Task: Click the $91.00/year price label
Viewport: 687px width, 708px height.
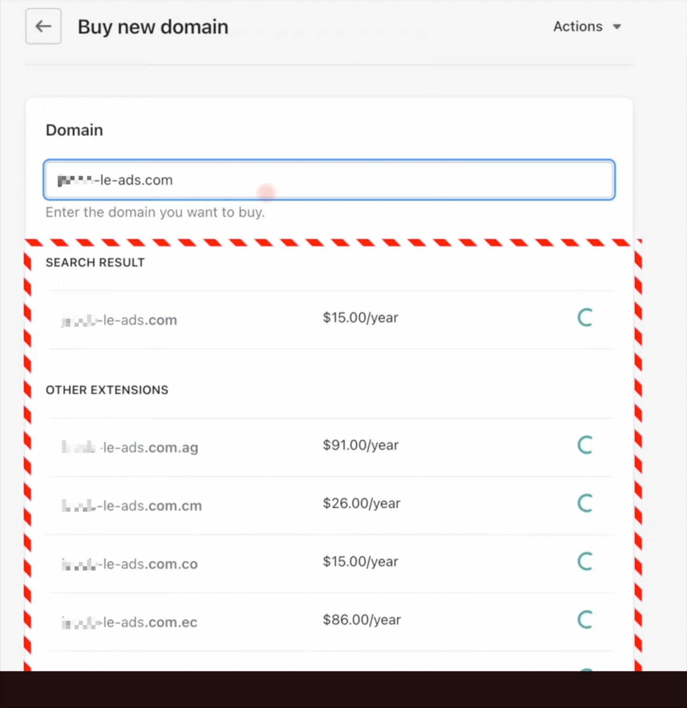Action: (360, 445)
